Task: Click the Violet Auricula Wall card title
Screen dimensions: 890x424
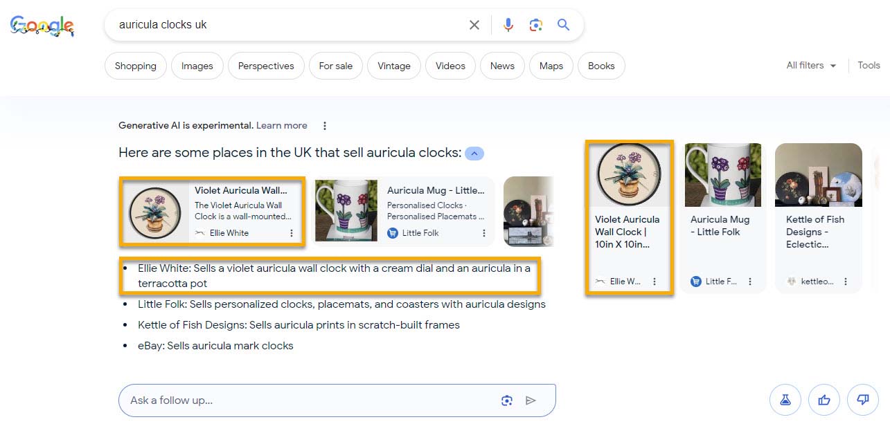Action: click(240, 190)
